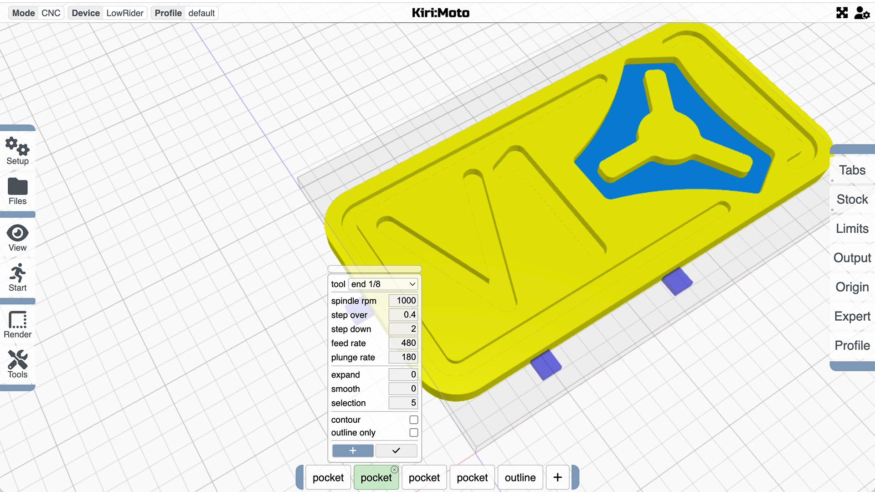
Task: Click the add operation button
Action: pos(557,477)
